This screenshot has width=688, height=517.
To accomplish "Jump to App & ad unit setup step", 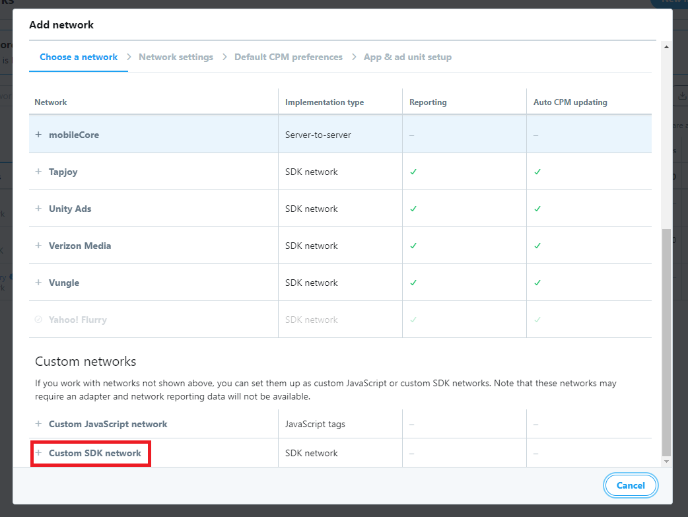I will pos(407,57).
